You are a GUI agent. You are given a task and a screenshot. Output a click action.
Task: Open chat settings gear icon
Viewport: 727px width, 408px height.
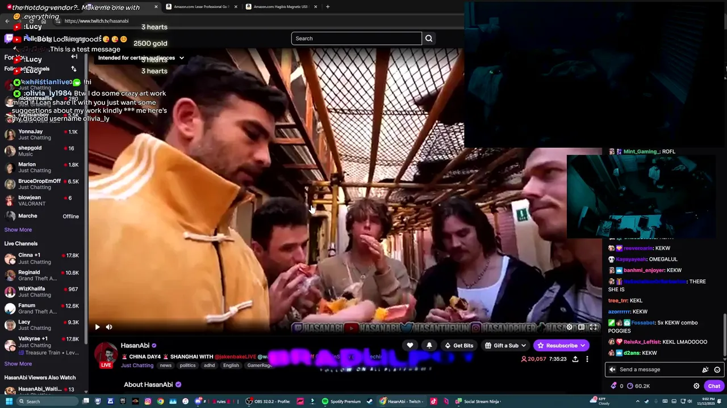point(696,386)
